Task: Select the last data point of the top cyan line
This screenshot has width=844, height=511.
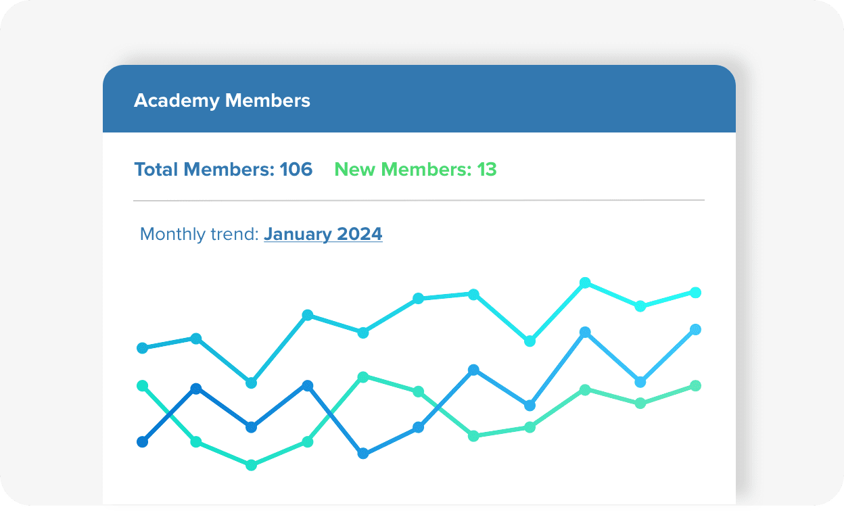Action: point(695,293)
